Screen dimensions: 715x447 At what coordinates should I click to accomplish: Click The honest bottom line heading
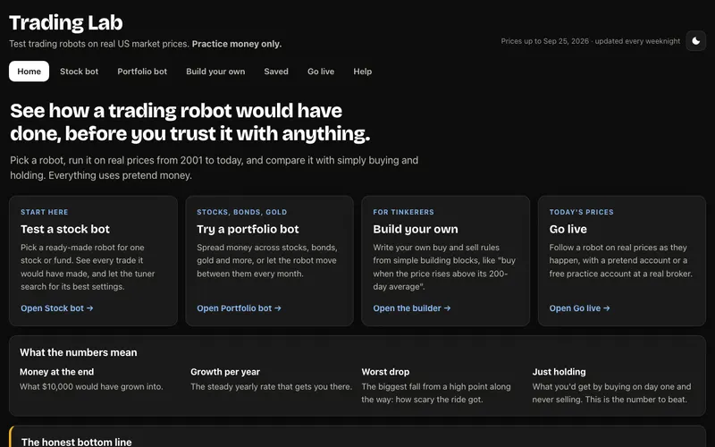click(x=77, y=442)
